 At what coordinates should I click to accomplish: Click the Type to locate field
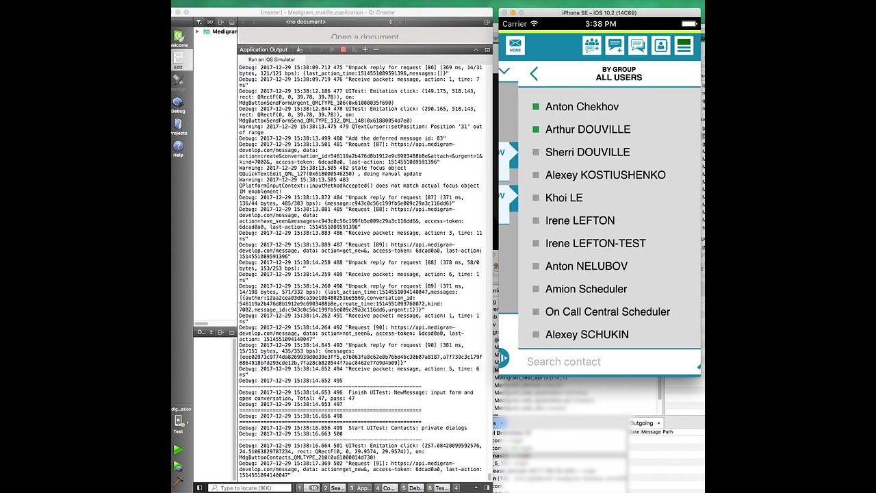[250, 488]
